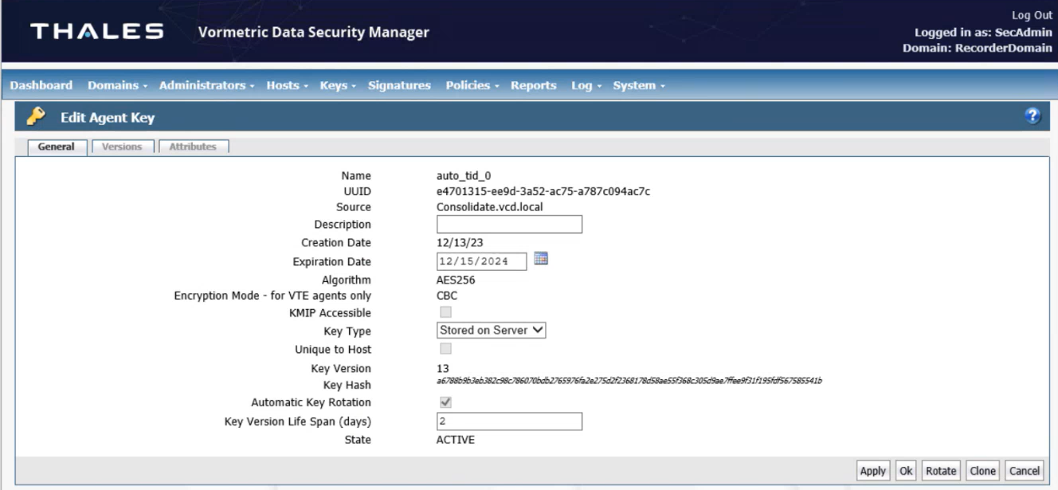Switch to the Versions tab
The image size is (1058, 490).
123,146
